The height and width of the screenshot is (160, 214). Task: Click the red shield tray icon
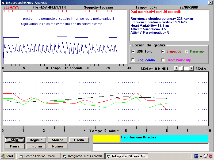tap(210, 156)
